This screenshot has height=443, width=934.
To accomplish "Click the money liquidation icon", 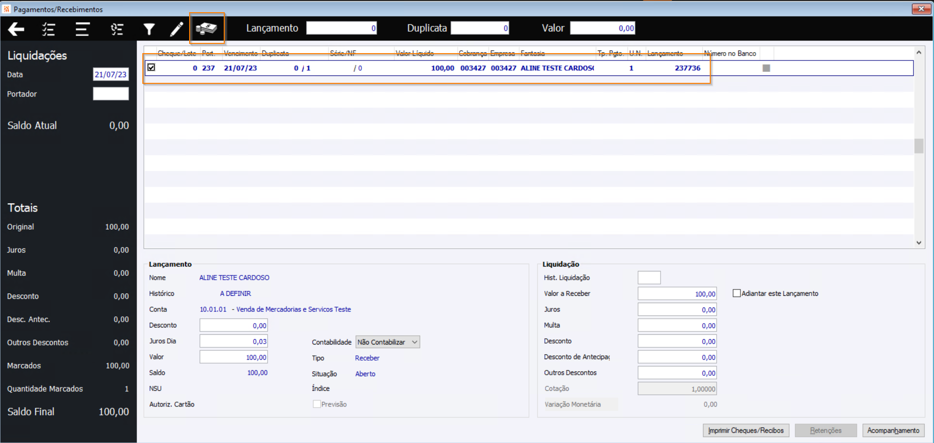I will pos(207,29).
